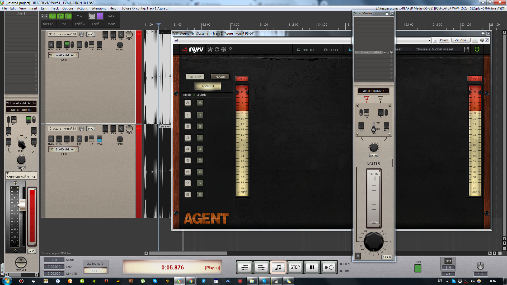
Task: Click the right-pointing sliders transport button
Action: coord(261,267)
